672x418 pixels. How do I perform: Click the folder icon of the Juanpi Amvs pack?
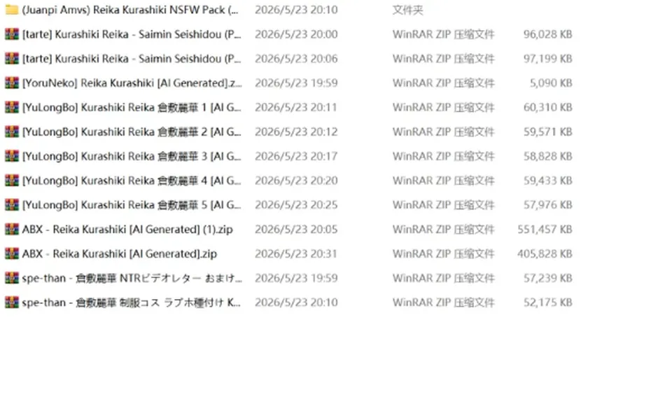12,9
